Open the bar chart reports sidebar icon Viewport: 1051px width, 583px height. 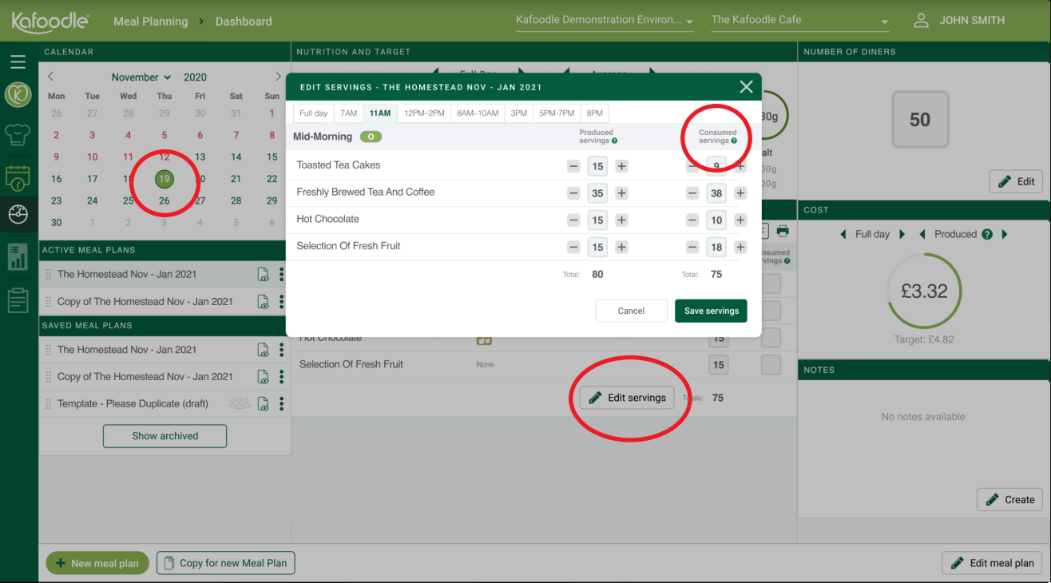pyautogui.click(x=18, y=257)
